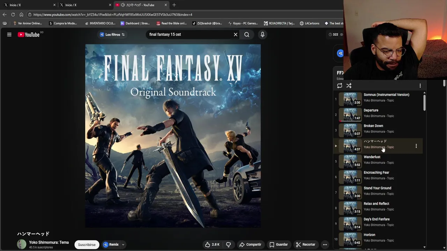Click Wanderlust thumbnail showing 5:52
This screenshot has height=251, width=447.
point(350,161)
